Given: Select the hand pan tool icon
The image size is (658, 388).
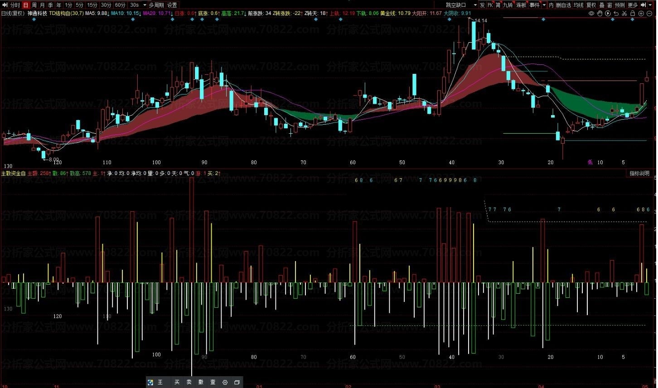Looking at the screenshot, I should coord(600,14).
